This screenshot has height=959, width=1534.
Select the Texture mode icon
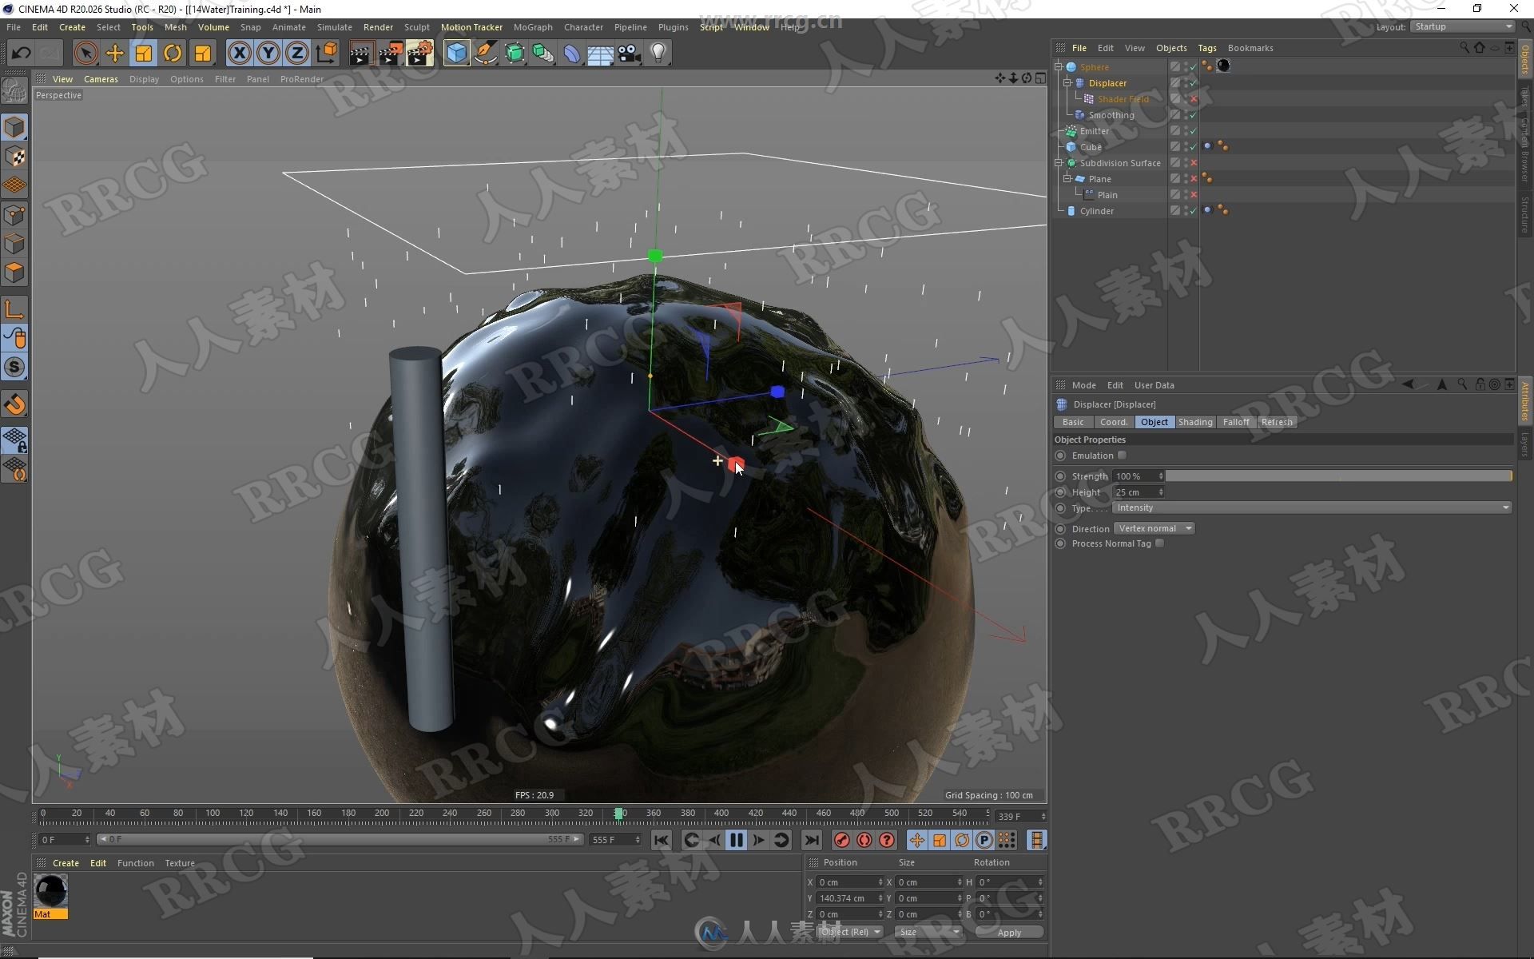pyautogui.click(x=14, y=157)
